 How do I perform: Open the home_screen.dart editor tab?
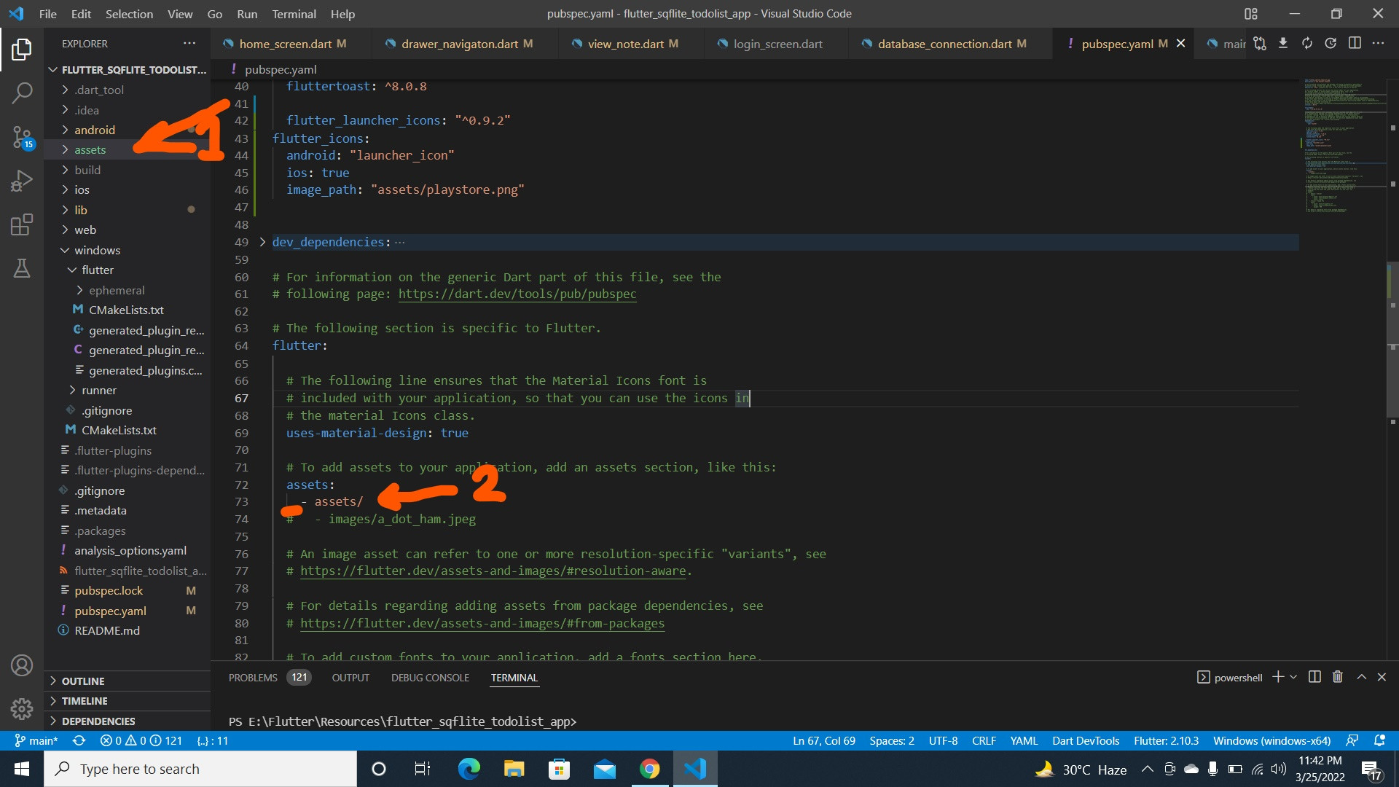(x=284, y=43)
